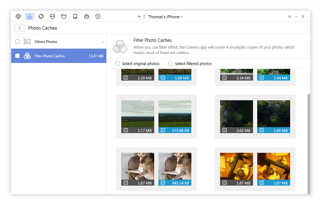Open the AirPlay-style home icon in toolbar
This screenshot has width=321, height=205.
[x=18, y=16]
